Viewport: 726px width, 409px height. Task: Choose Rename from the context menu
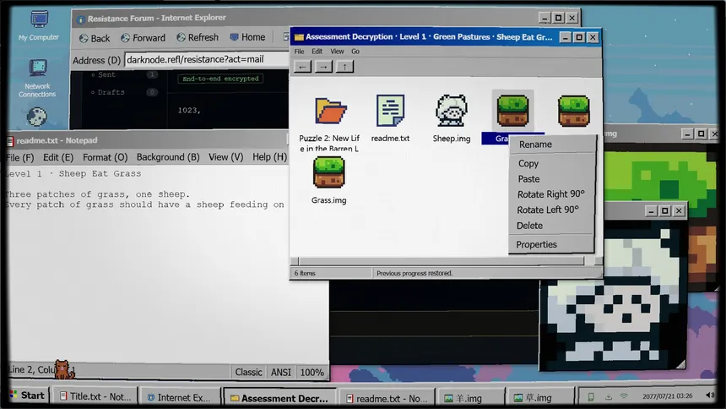[535, 145]
